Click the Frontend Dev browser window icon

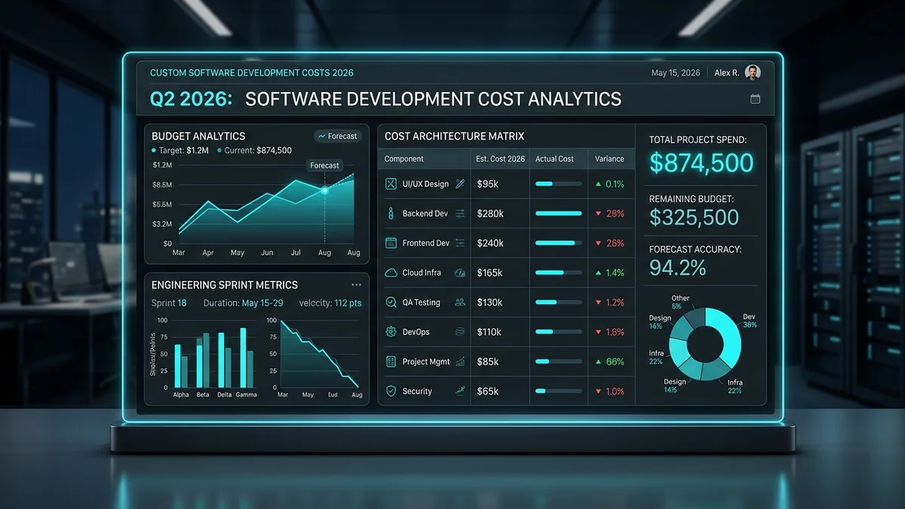pos(391,243)
